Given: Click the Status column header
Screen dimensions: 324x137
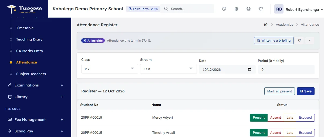Looking at the screenshot, I should pyautogui.click(x=282, y=105).
